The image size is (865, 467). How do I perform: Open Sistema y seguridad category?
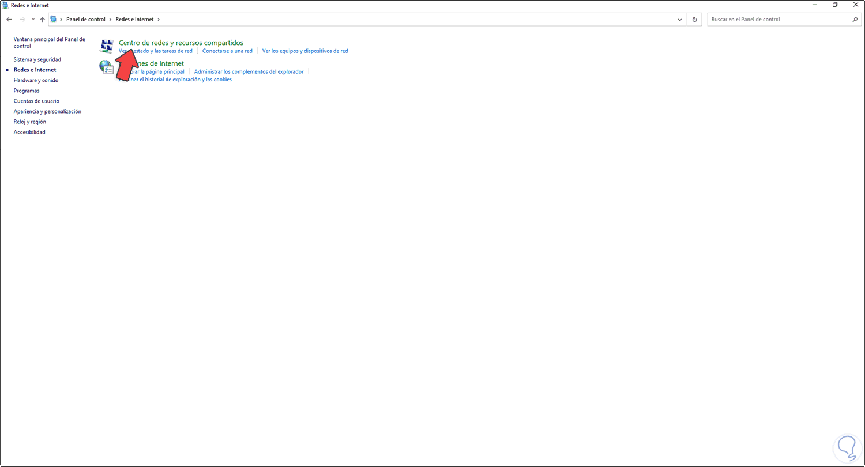point(37,59)
